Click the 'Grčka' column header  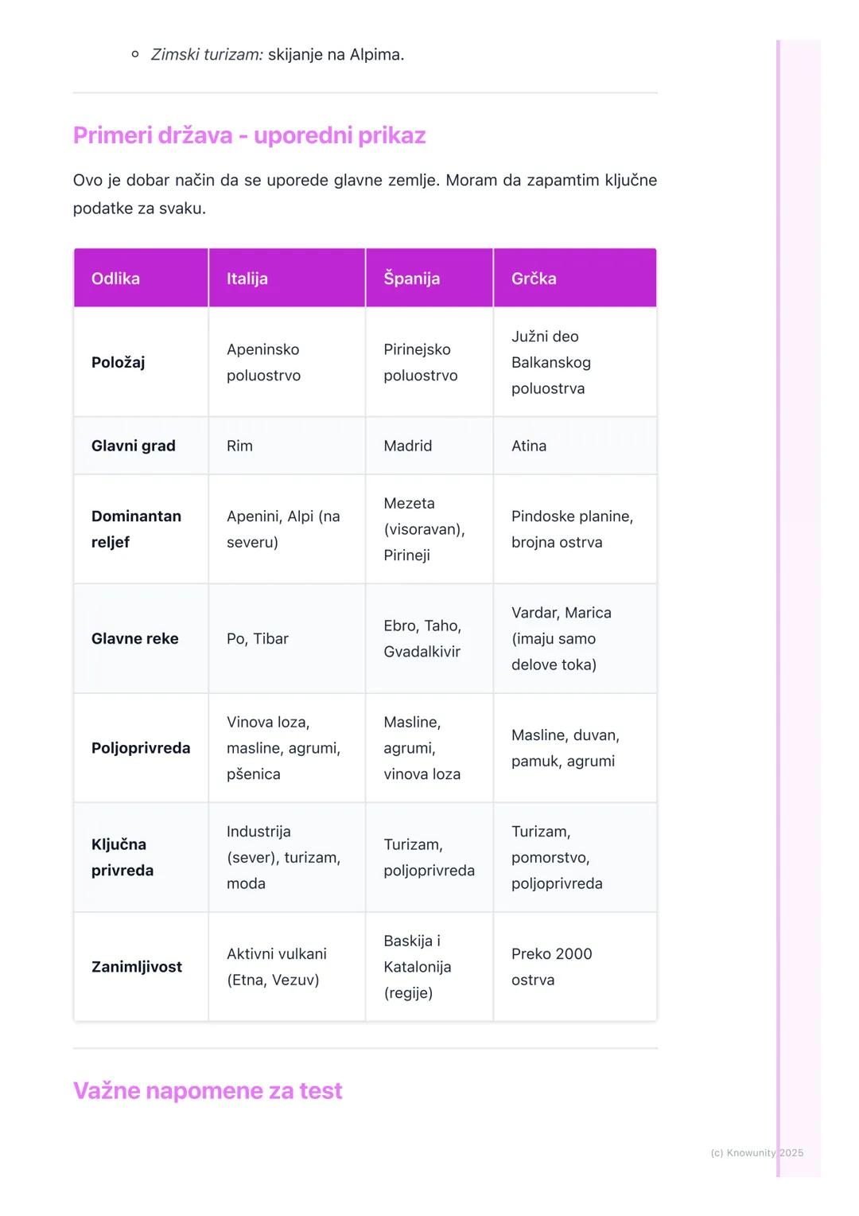click(534, 279)
